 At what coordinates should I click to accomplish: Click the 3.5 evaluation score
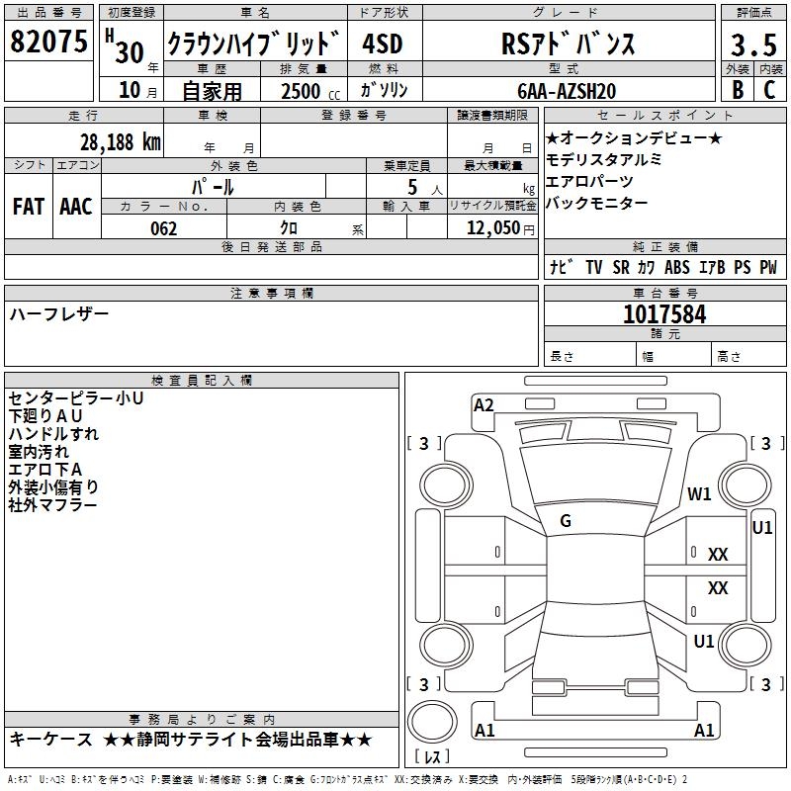752,45
